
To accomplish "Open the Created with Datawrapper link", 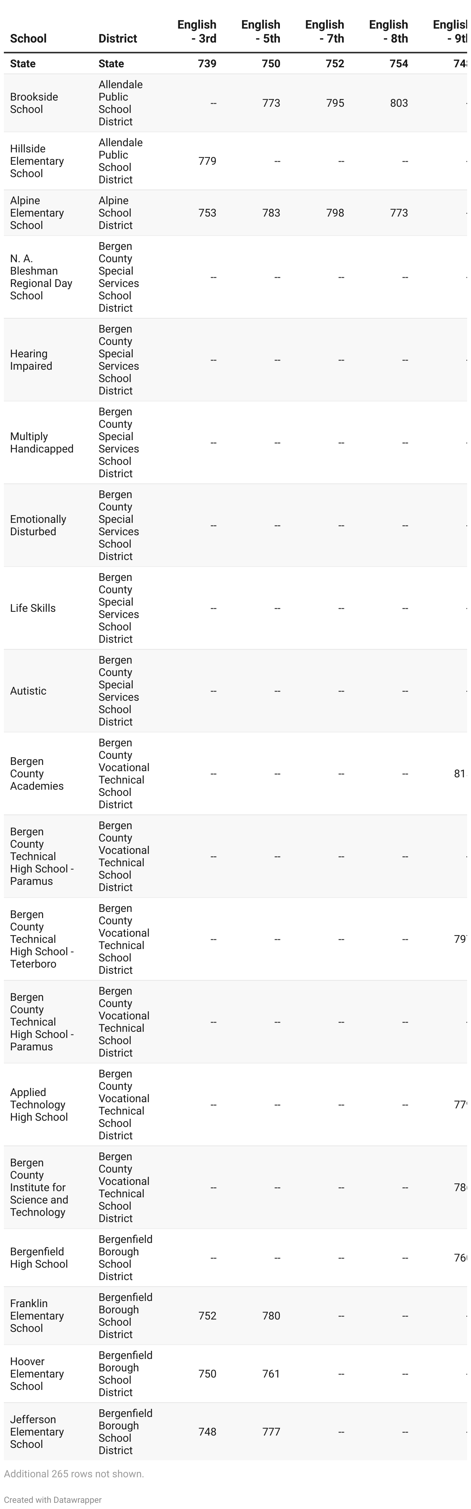I will pyautogui.click(x=53, y=1500).
